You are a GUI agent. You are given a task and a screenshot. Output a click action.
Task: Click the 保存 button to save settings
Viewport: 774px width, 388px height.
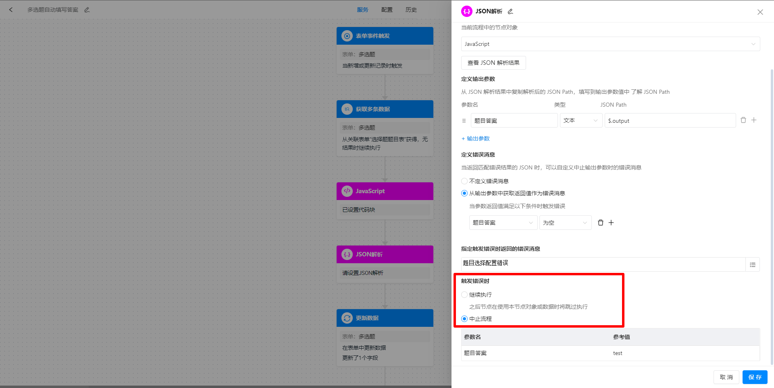(x=755, y=377)
